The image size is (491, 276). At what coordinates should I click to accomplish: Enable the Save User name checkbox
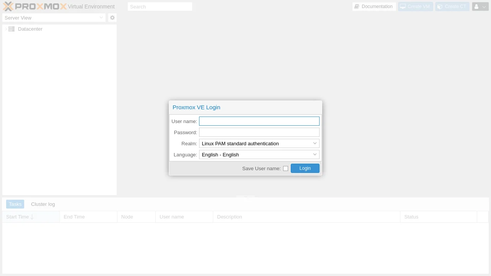(285, 168)
